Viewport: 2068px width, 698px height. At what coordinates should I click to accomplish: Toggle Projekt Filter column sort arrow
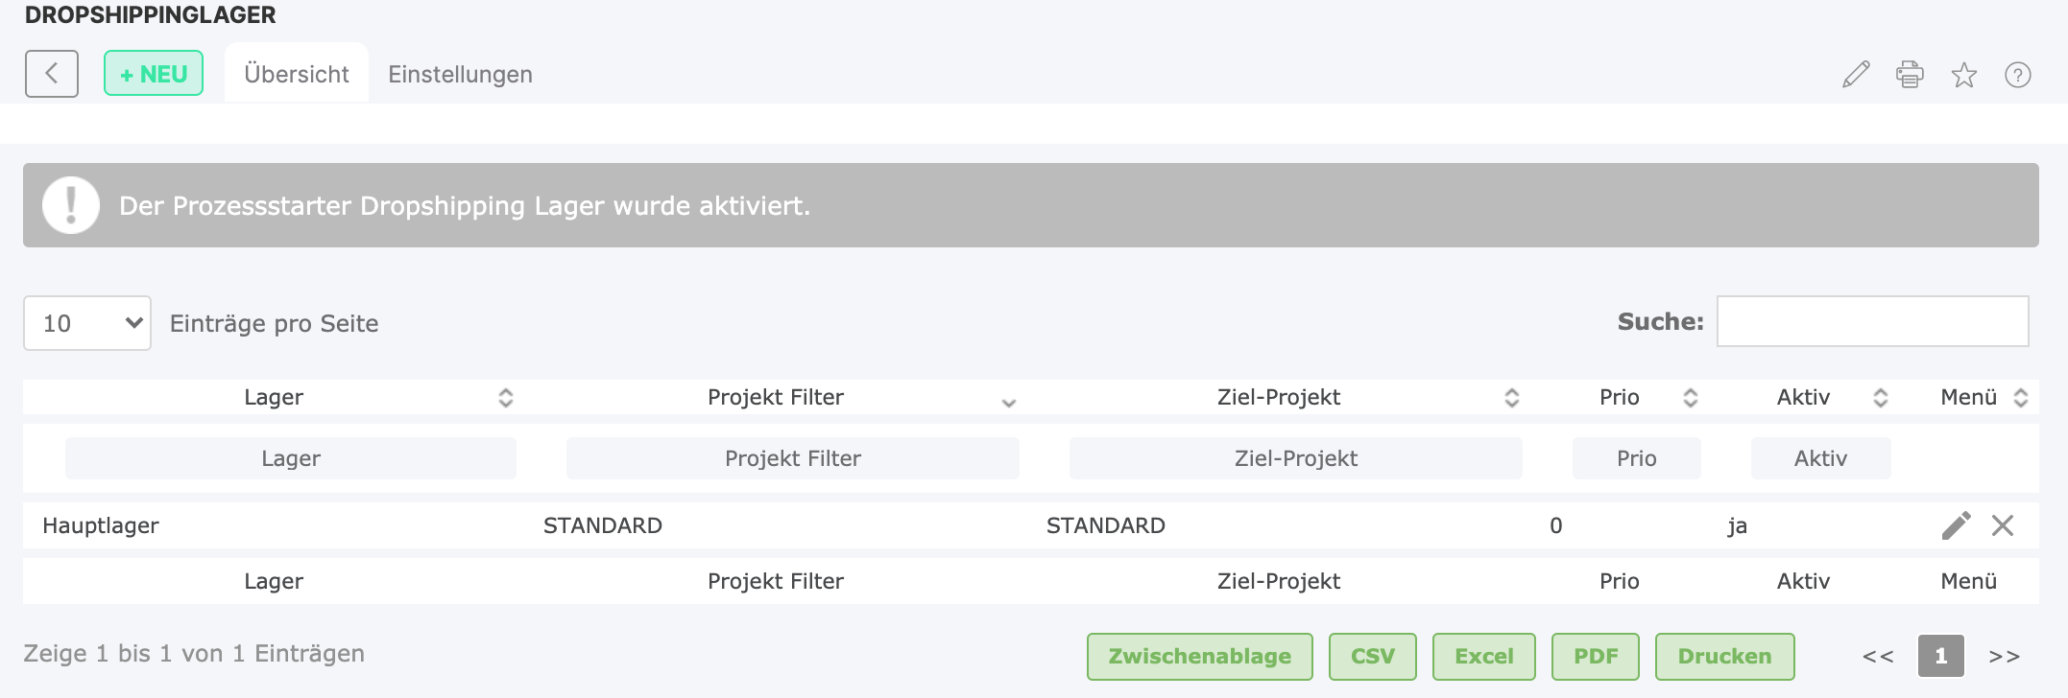(x=1008, y=403)
